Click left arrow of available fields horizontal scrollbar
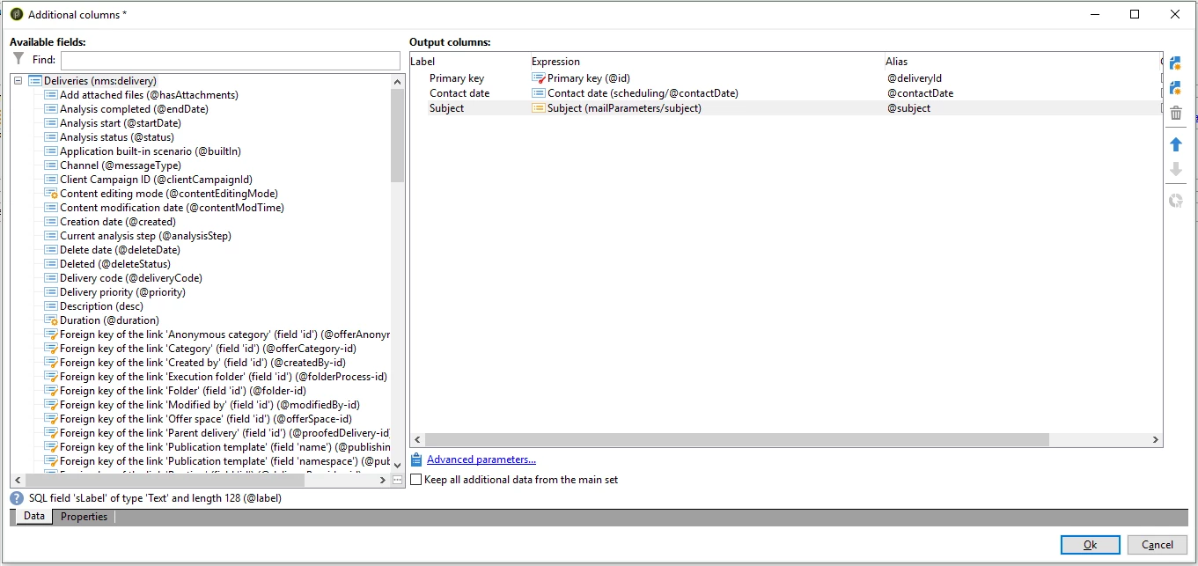The height and width of the screenshot is (566, 1198). point(18,480)
